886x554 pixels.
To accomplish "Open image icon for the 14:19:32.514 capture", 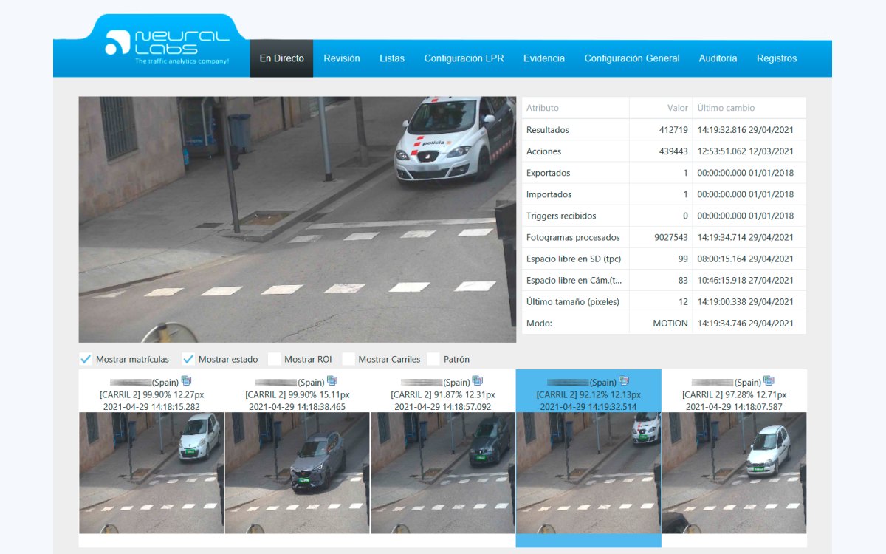I will click(x=624, y=380).
